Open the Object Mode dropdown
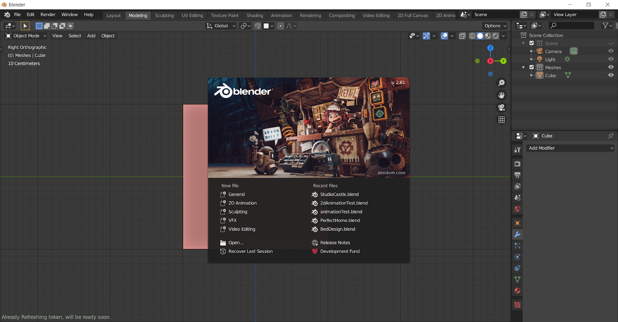The width and height of the screenshot is (618, 322). tap(26, 36)
